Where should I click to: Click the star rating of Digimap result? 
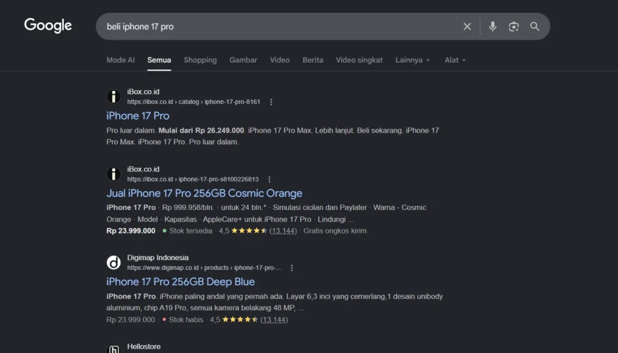(x=240, y=320)
